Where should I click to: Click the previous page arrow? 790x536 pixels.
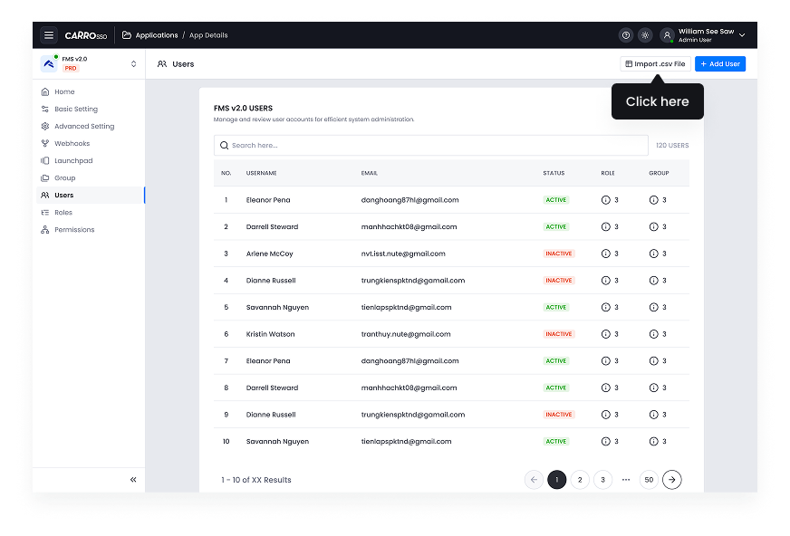point(534,480)
